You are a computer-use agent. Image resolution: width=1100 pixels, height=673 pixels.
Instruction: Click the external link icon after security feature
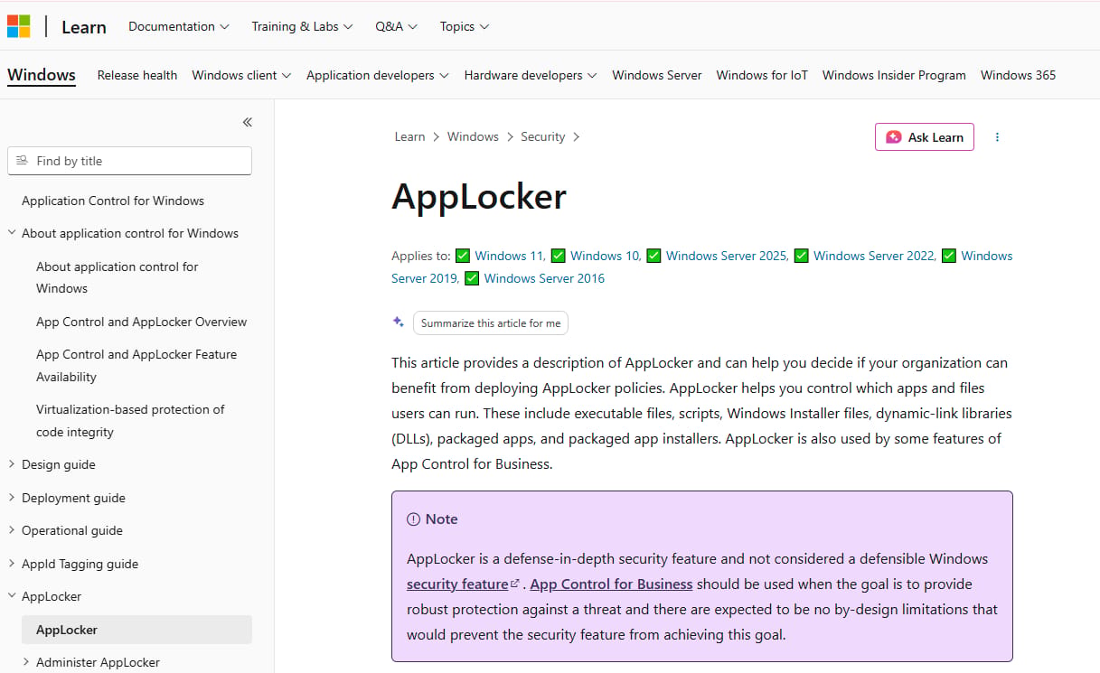click(515, 584)
